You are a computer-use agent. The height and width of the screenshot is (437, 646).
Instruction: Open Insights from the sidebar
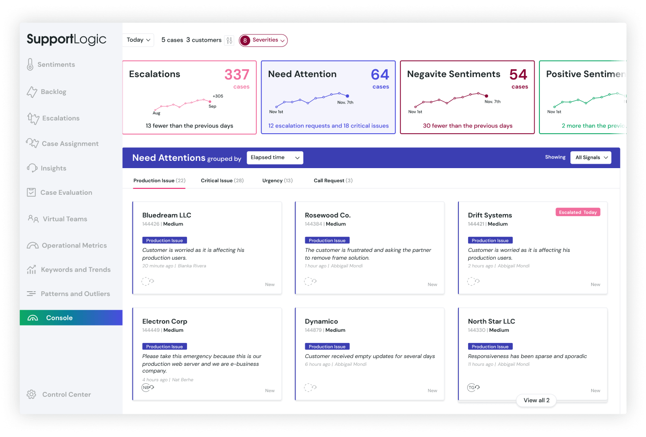pos(53,168)
